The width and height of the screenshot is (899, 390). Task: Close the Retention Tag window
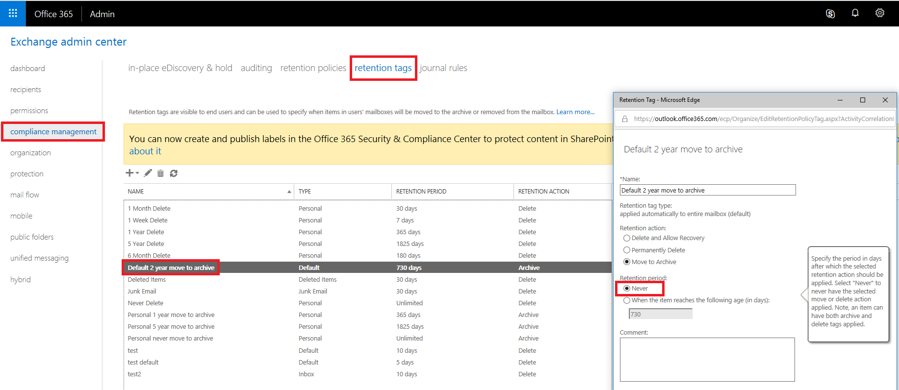coord(885,100)
